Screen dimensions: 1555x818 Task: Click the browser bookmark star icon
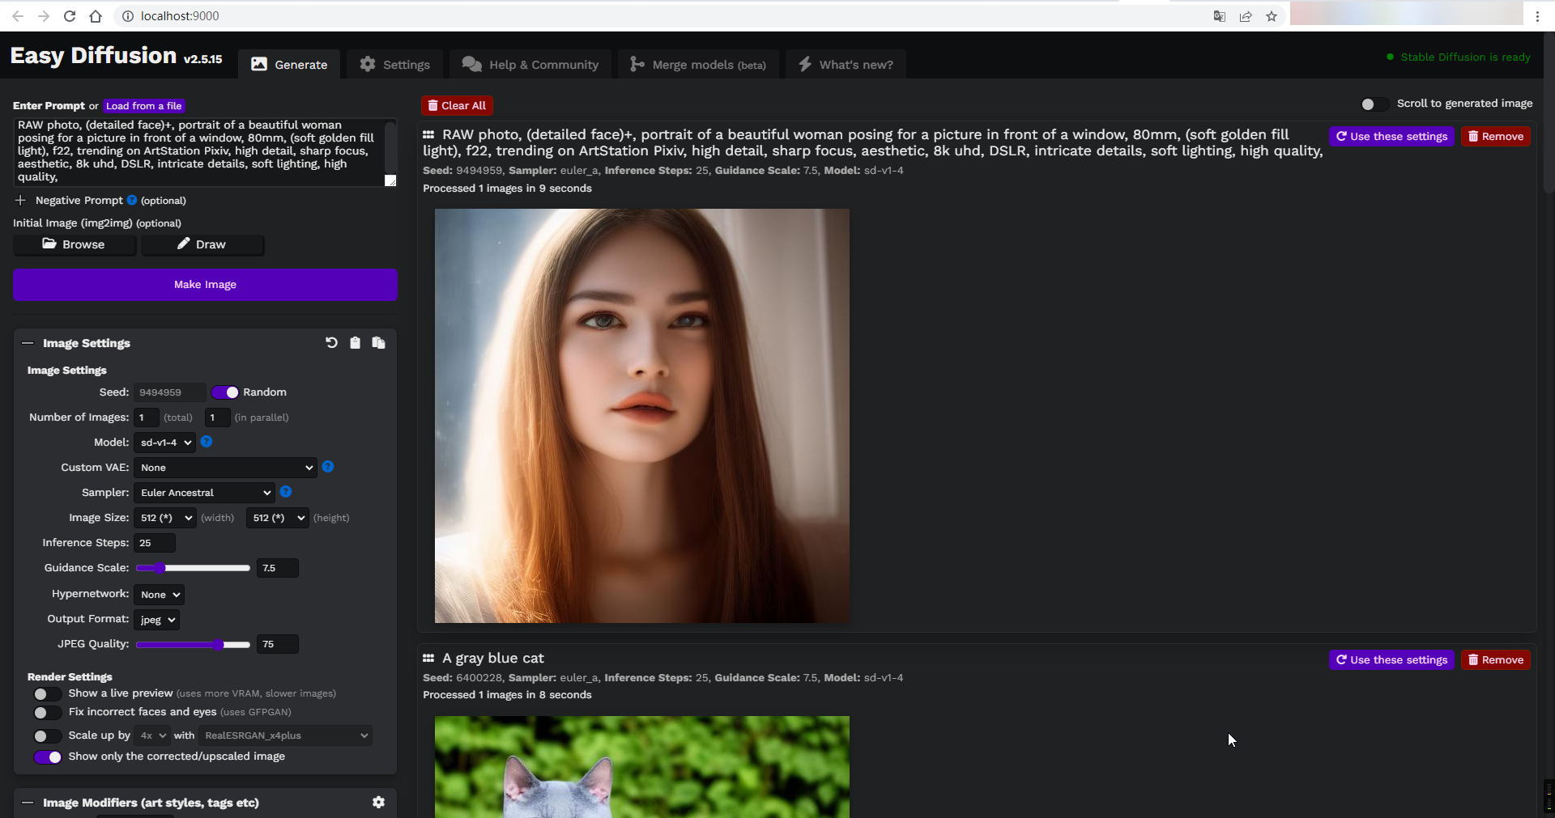(x=1272, y=16)
